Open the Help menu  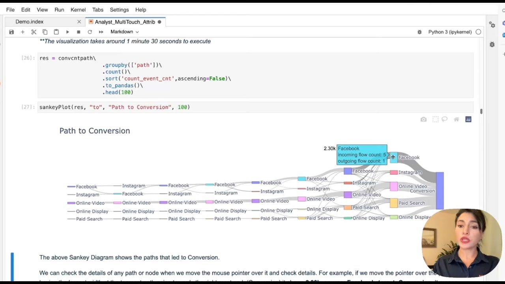(140, 9)
